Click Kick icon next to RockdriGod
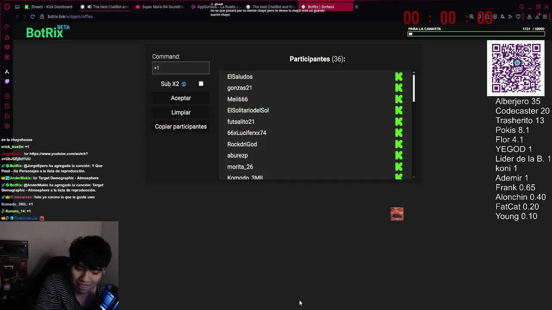Image resolution: width=552 pixels, height=310 pixels. click(399, 144)
